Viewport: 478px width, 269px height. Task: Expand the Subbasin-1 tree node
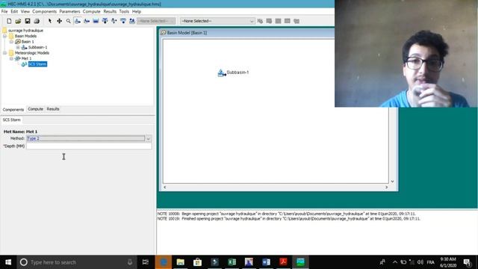click(x=18, y=47)
